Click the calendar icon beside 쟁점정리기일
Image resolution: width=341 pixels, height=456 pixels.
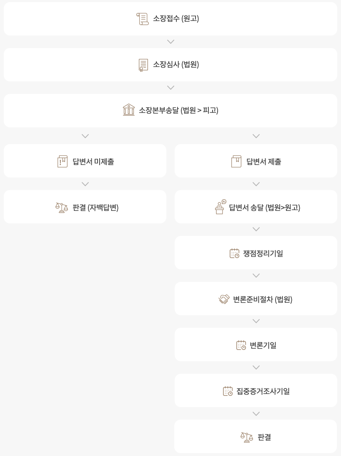coord(234,253)
